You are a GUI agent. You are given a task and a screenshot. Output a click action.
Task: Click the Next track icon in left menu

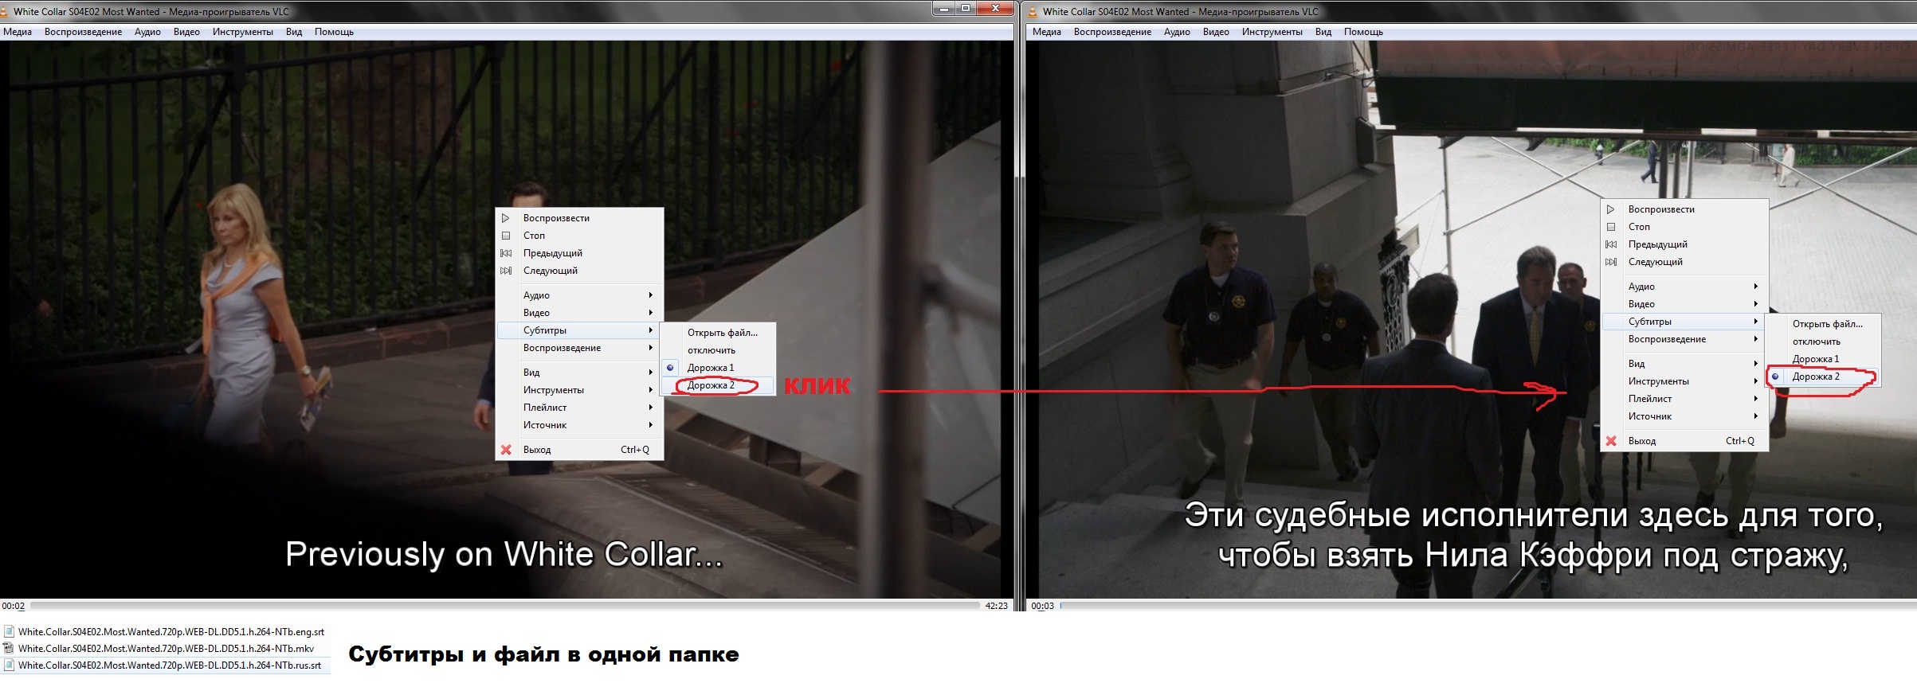tap(505, 271)
